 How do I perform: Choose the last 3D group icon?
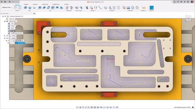click(62, 8)
